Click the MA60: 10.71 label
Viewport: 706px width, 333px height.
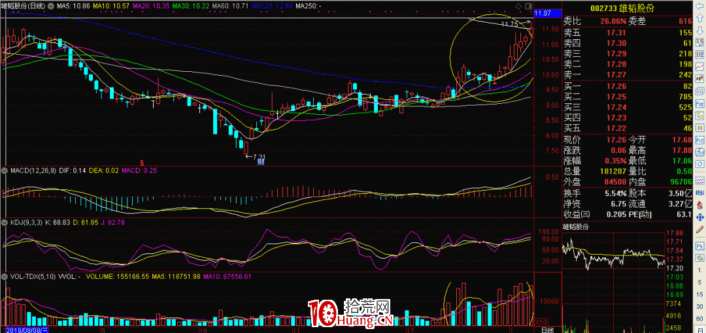[229, 7]
